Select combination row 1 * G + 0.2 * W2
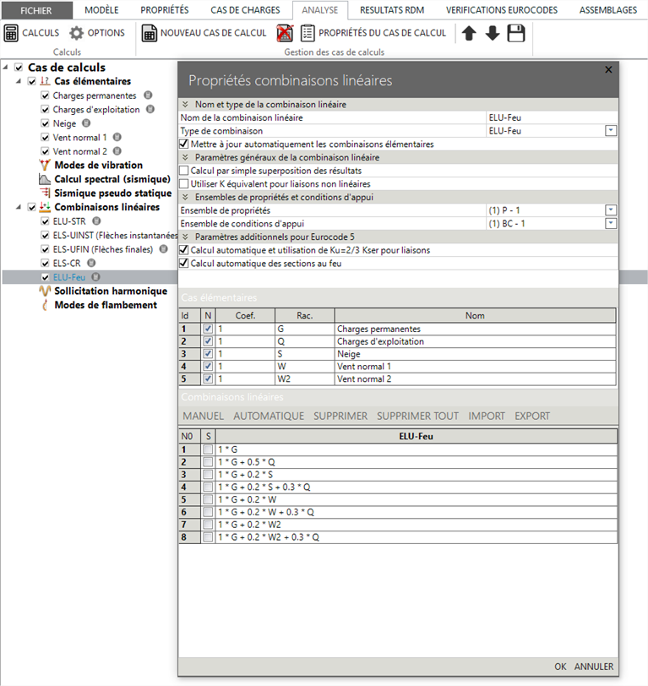Image resolution: width=648 pixels, height=686 pixels. (x=417, y=525)
